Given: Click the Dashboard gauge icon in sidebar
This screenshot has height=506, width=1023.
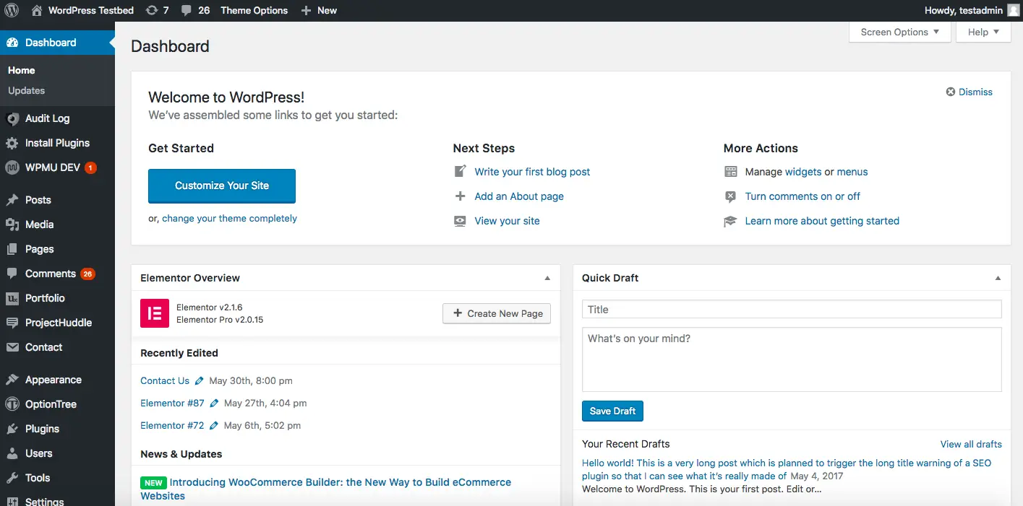Looking at the screenshot, I should point(12,43).
